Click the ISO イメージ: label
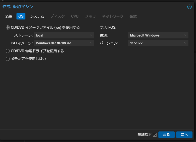 pos(22,43)
